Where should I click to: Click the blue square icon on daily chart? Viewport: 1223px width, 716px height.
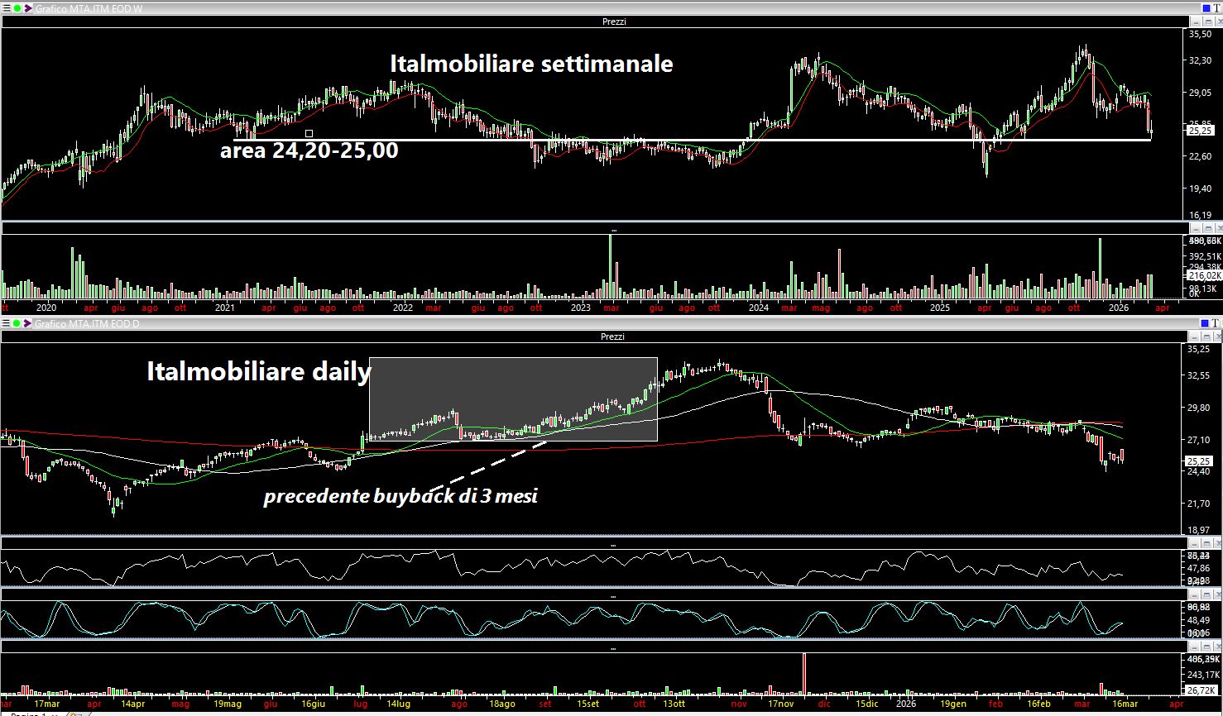point(1205,323)
